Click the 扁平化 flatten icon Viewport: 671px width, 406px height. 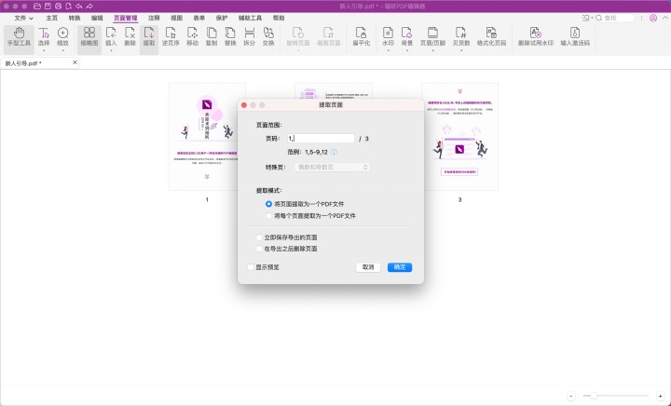coord(361,37)
